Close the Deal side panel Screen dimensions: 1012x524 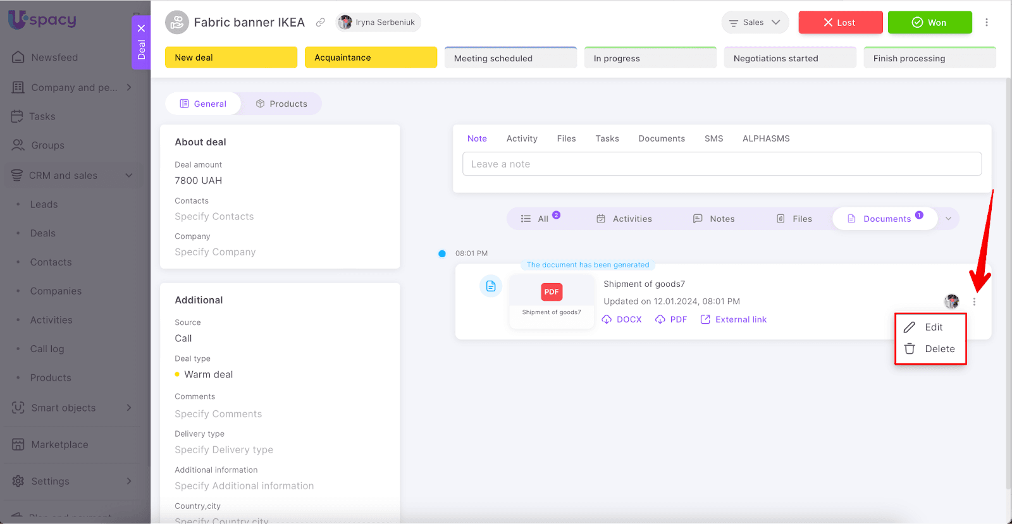tap(141, 28)
